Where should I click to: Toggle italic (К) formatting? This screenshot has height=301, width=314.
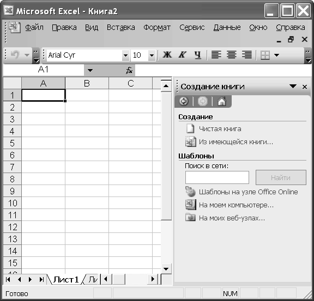click(x=183, y=55)
